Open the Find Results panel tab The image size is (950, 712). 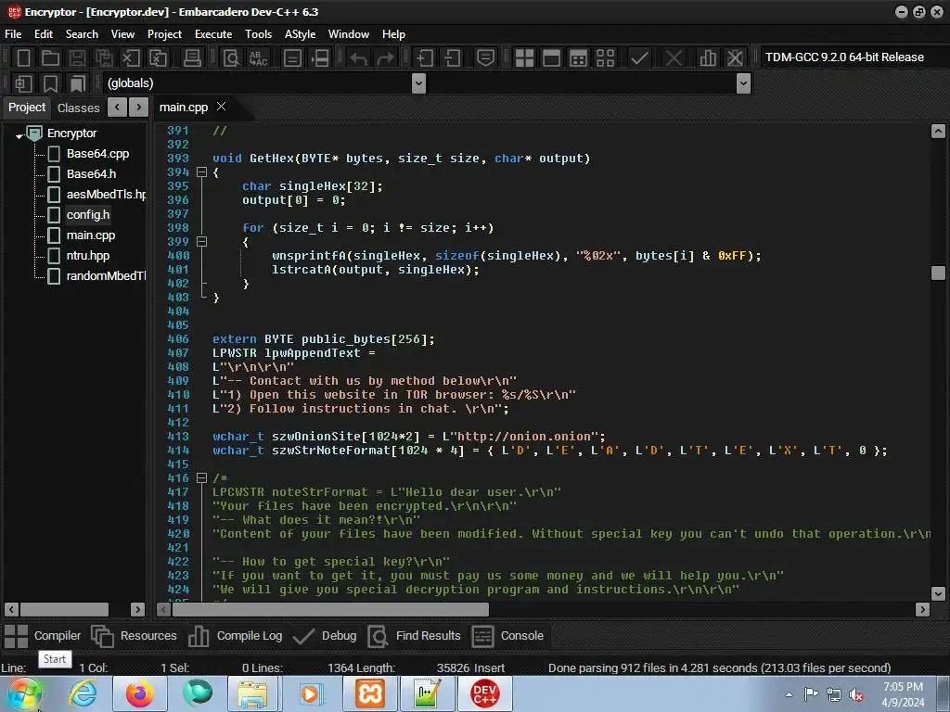(x=415, y=636)
